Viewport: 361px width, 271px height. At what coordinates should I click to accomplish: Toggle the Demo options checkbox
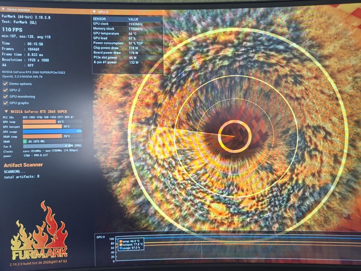(x=5, y=84)
